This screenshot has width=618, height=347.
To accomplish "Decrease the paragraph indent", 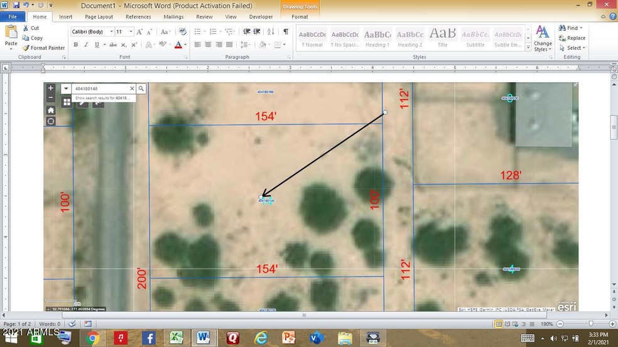I will click(x=247, y=31).
